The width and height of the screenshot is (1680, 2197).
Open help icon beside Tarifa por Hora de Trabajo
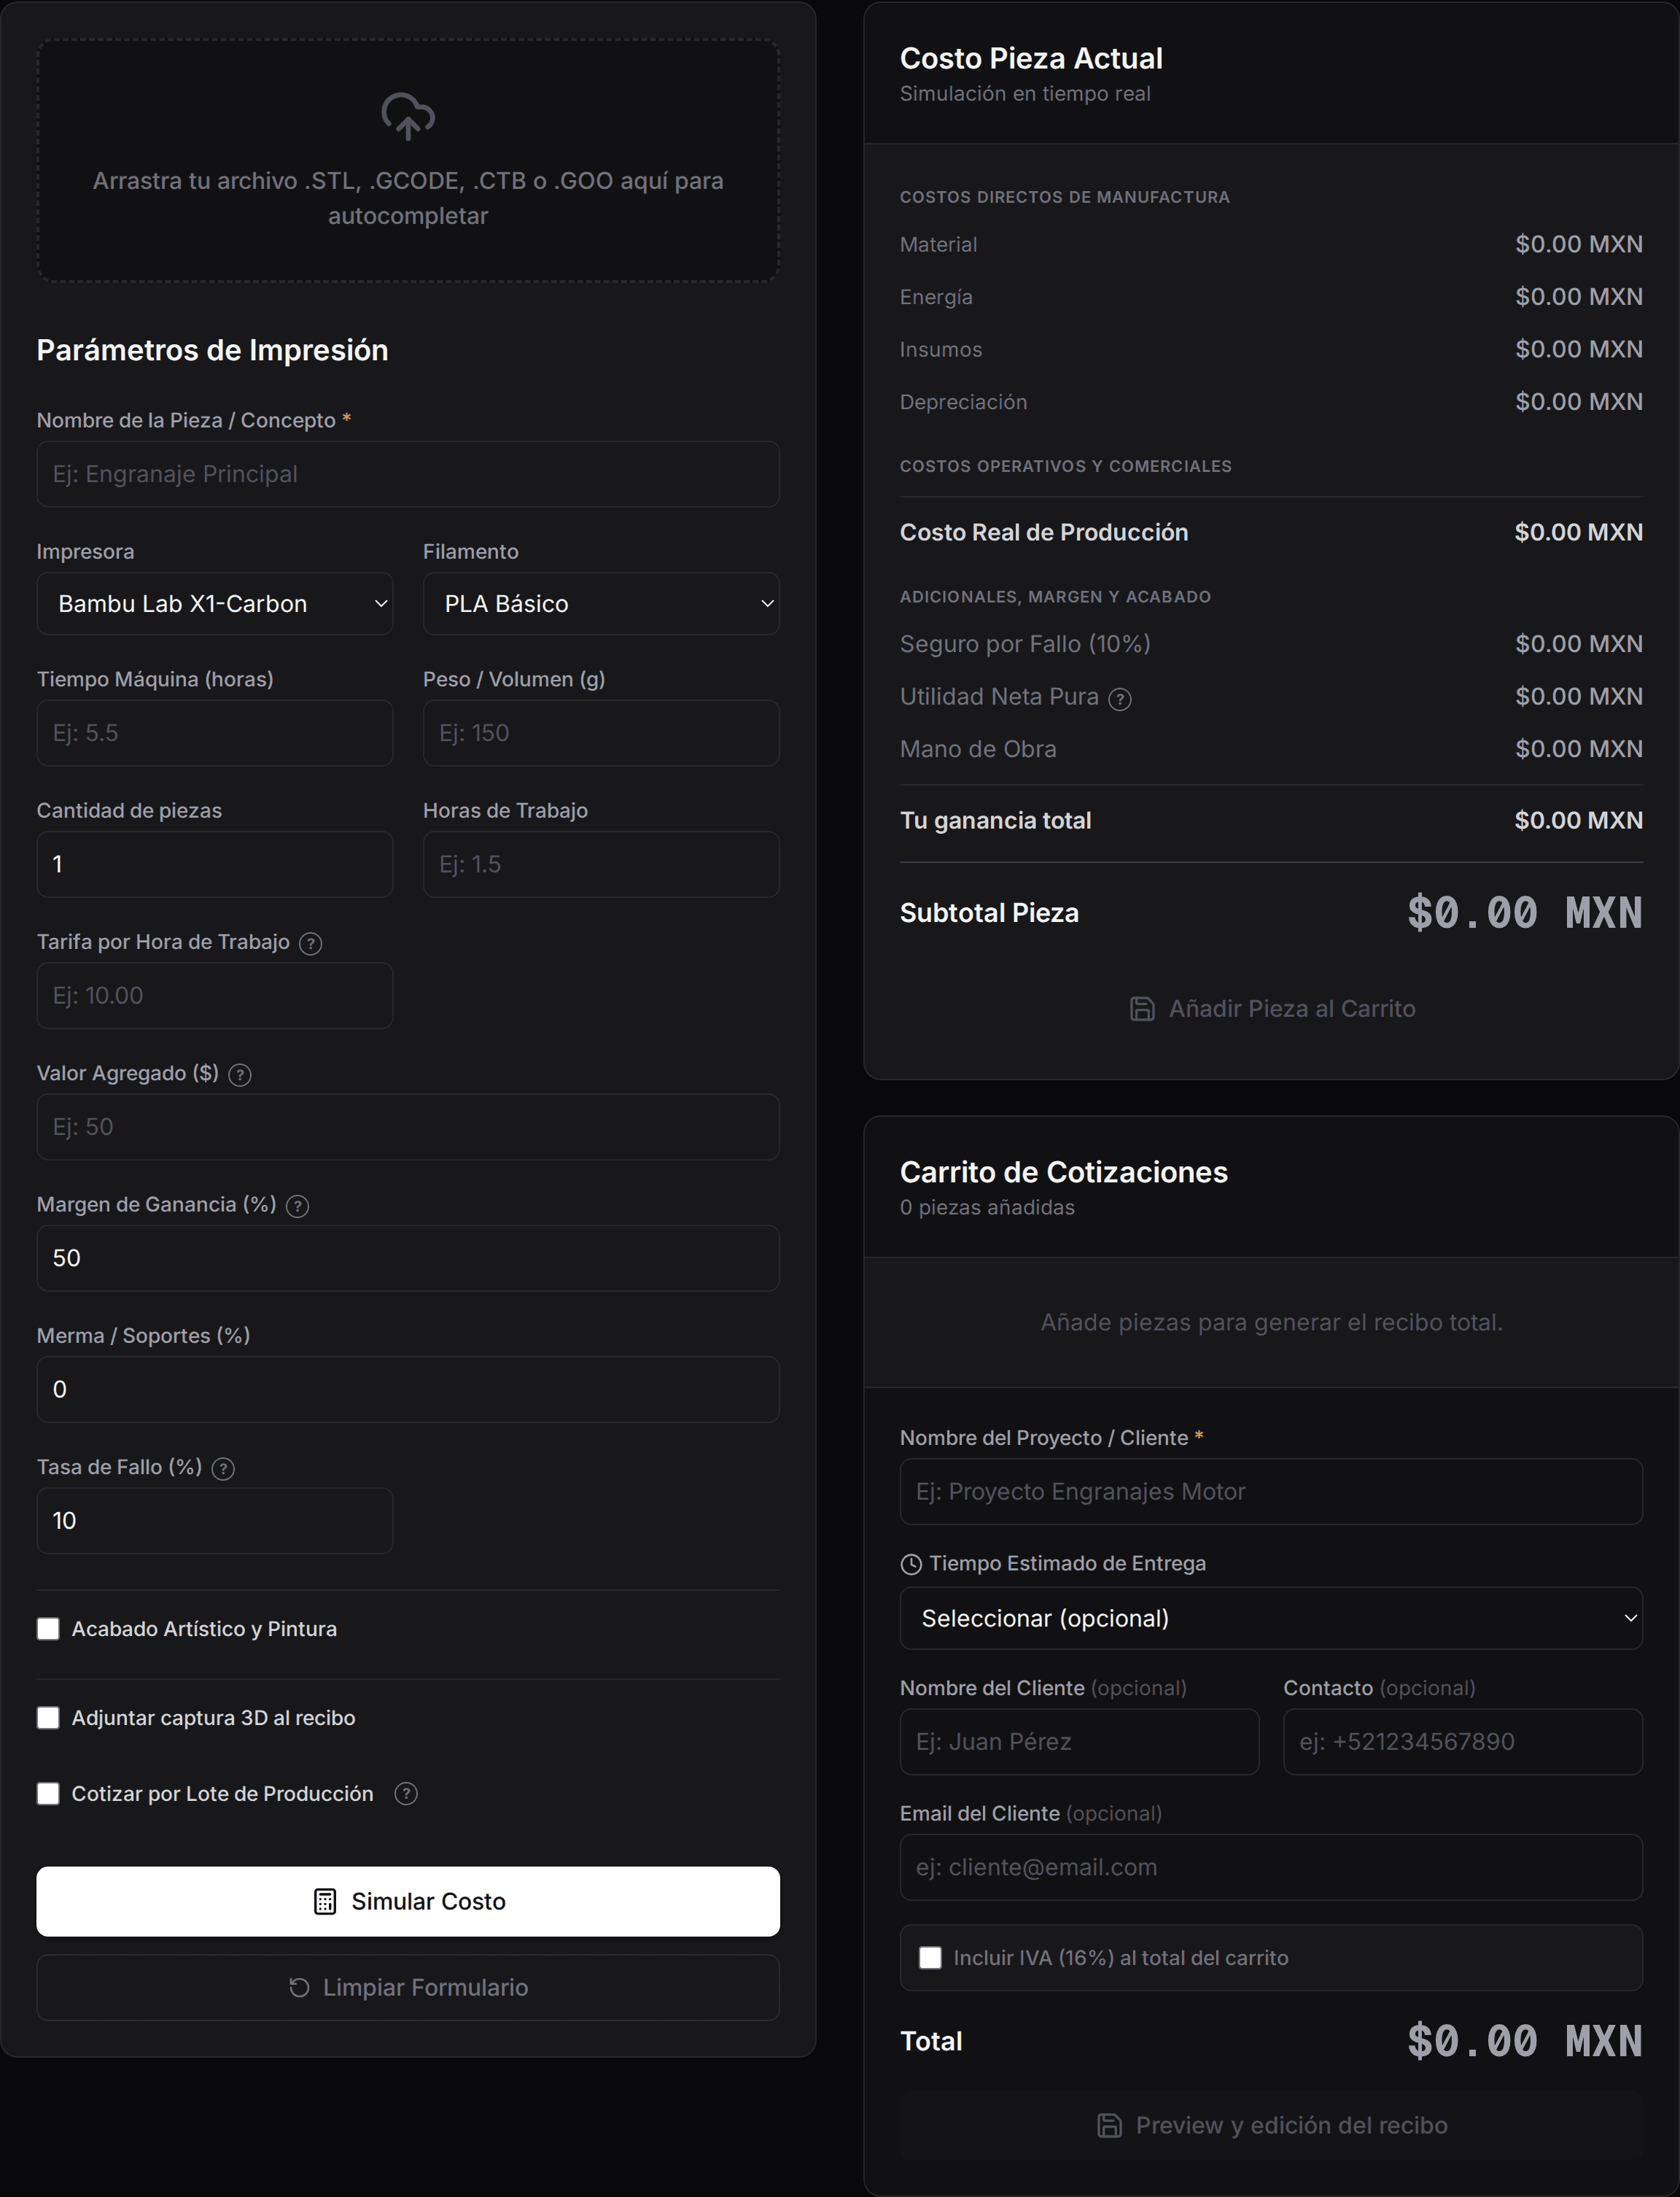(311, 943)
